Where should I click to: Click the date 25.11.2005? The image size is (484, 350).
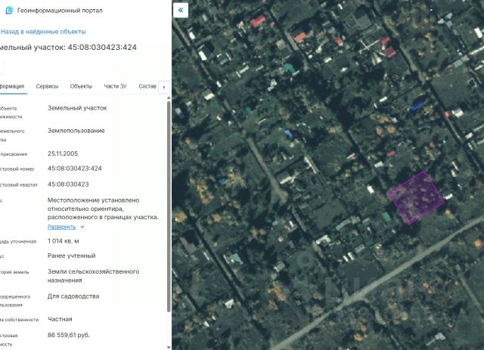coord(63,153)
